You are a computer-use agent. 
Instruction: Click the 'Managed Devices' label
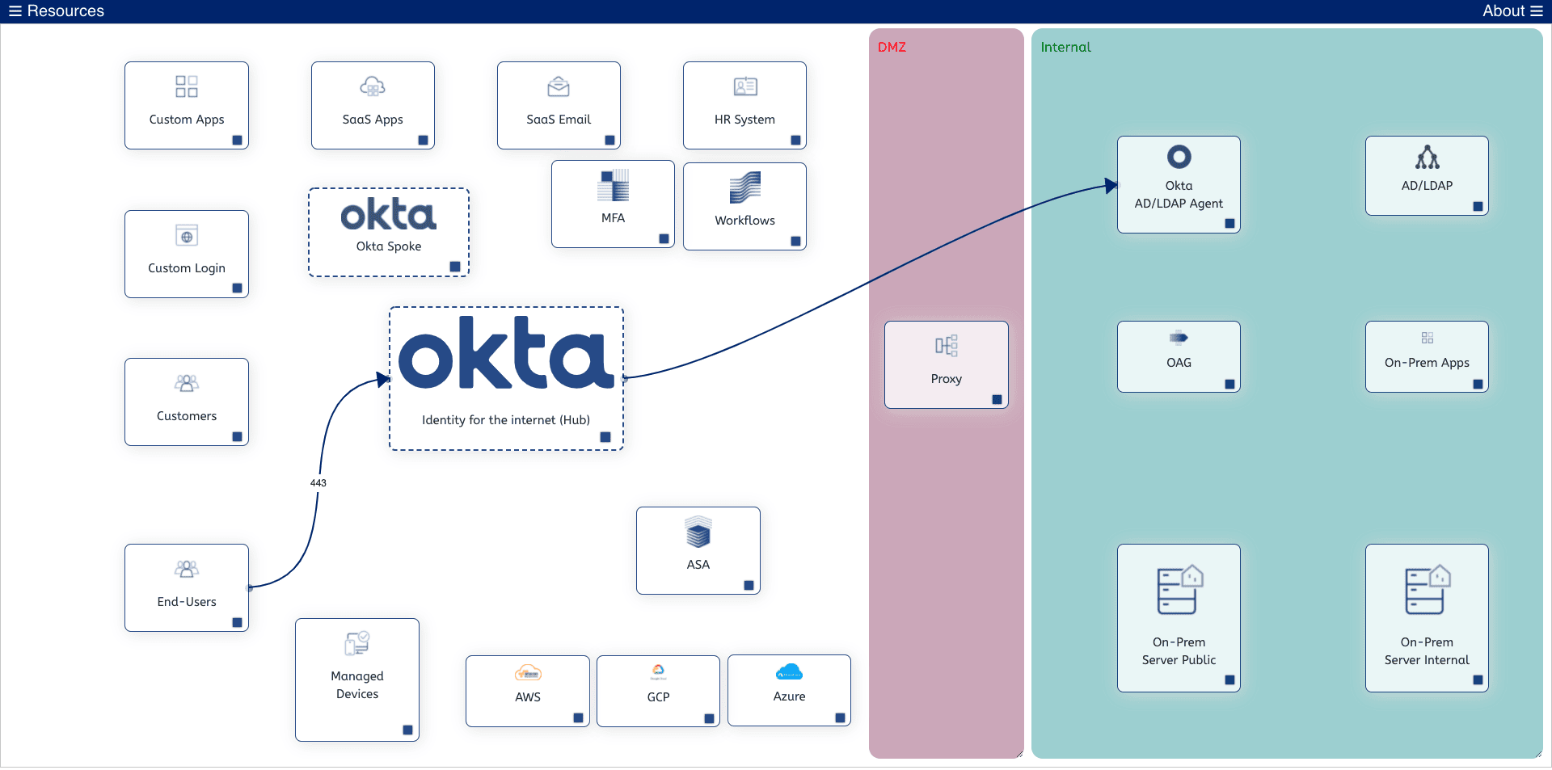tap(357, 684)
